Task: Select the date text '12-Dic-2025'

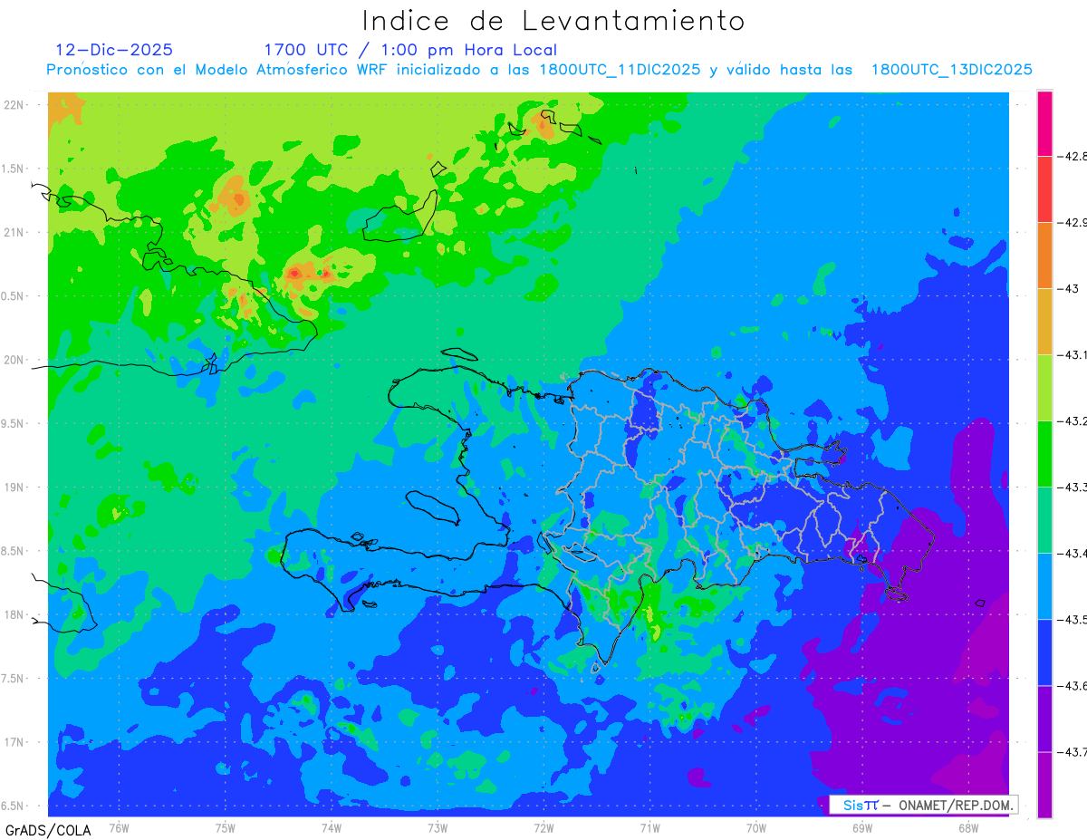Action: point(114,50)
